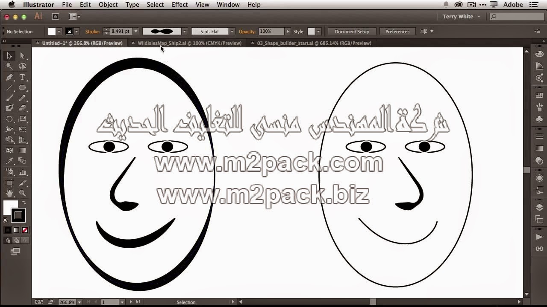547x307 pixels.
Task: Open the Swatches panel grid icon
Action: pos(539,96)
